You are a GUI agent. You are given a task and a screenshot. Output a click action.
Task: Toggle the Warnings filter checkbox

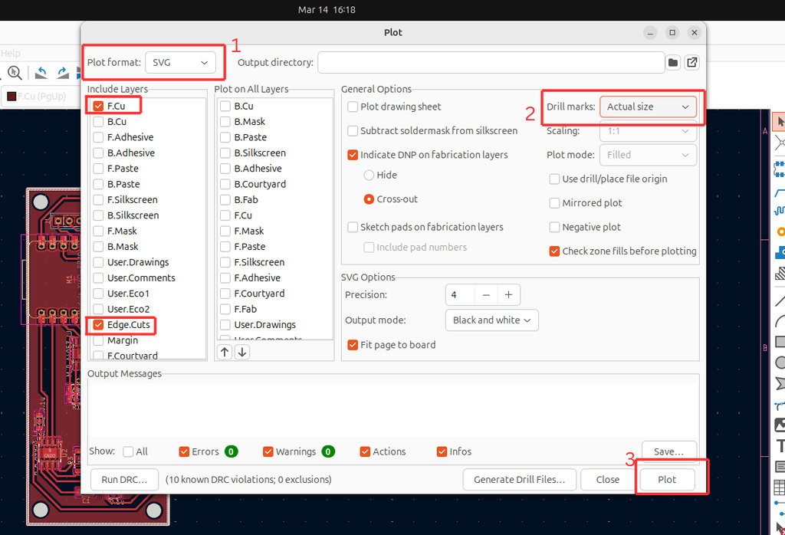[268, 451]
